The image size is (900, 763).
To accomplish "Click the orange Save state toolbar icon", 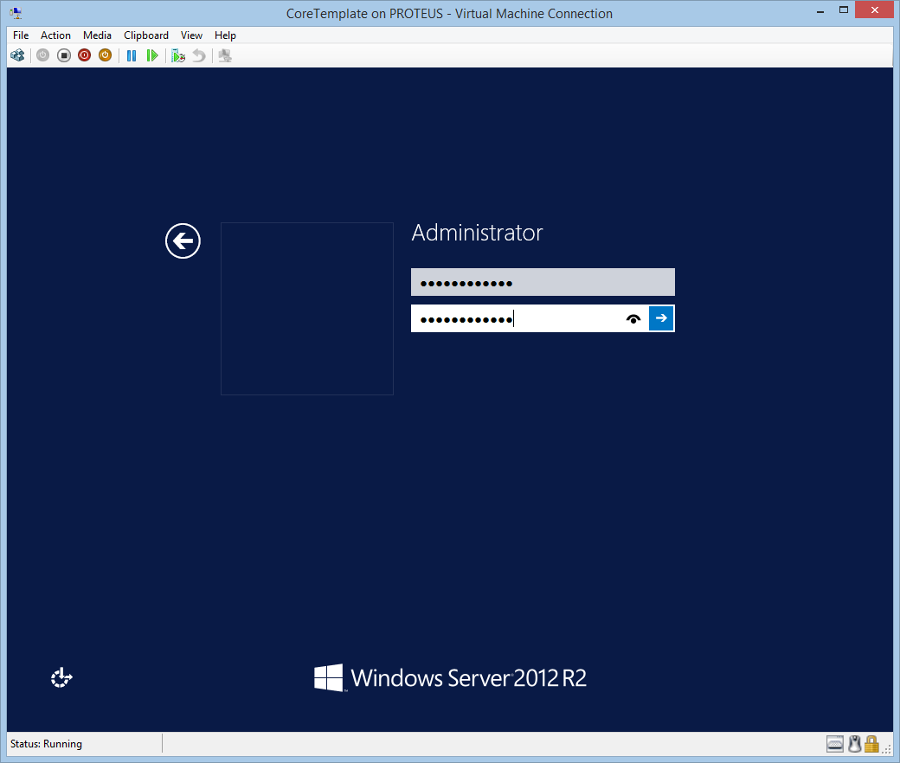I will (x=105, y=55).
